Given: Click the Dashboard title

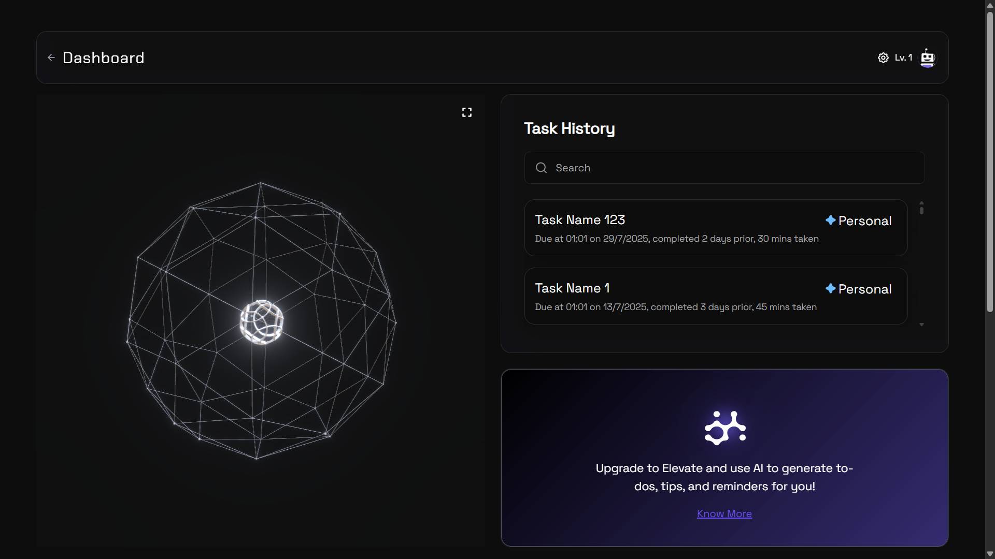Looking at the screenshot, I should (103, 57).
